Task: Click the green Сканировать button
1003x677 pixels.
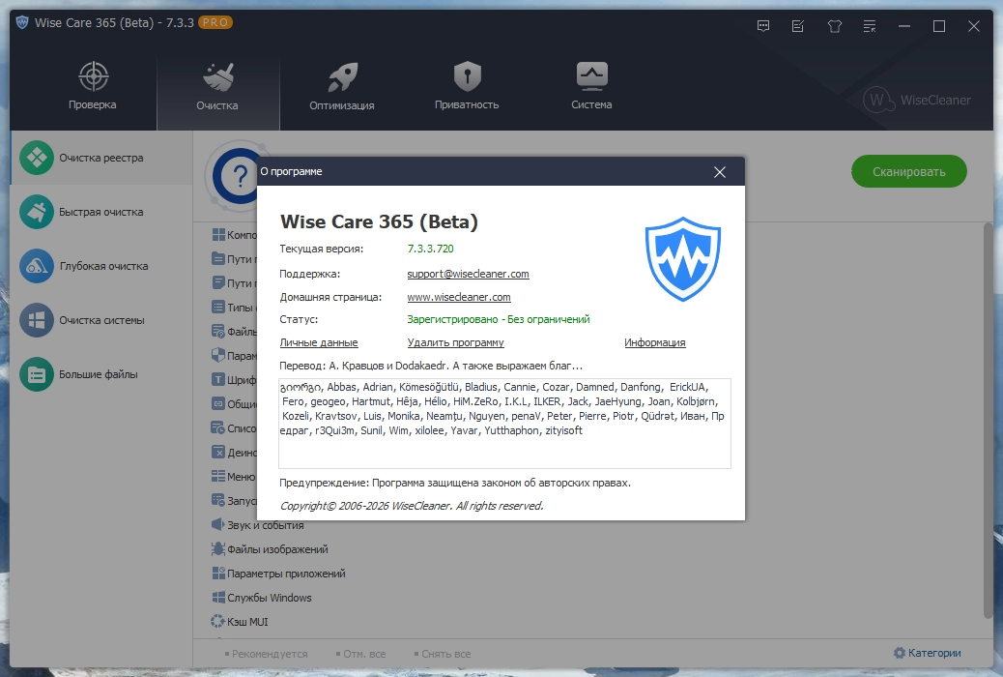Action: click(x=908, y=171)
